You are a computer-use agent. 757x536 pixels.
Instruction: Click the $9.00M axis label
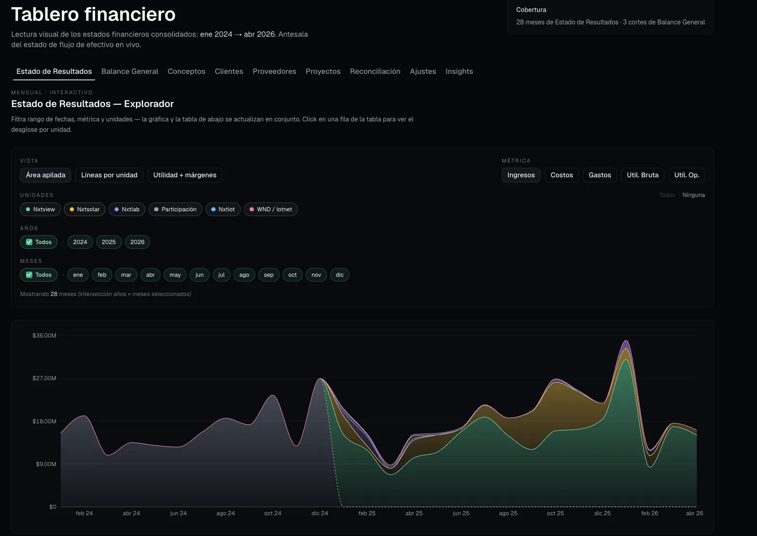coord(46,464)
